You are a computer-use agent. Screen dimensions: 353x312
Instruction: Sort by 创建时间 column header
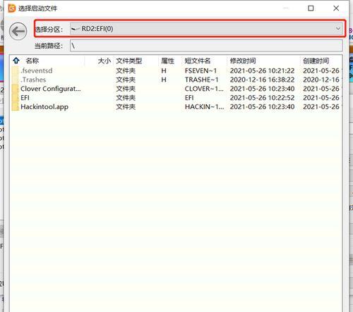pos(316,61)
